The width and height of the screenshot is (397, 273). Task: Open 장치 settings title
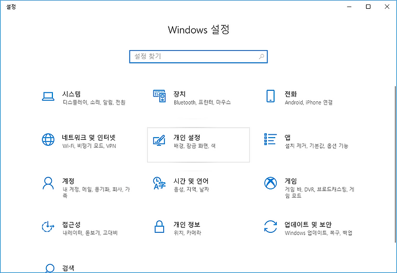(x=180, y=94)
